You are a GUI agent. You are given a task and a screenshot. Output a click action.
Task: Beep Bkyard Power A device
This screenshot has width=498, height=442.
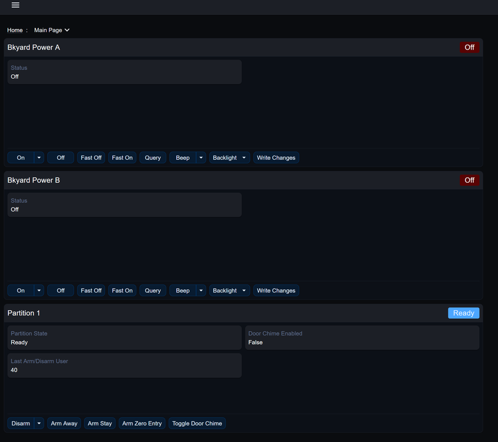click(183, 158)
